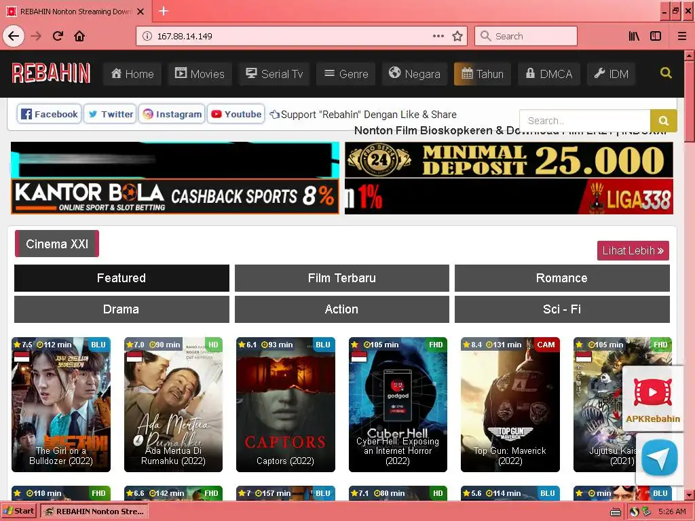Open the IDM menu item
Viewport: 695px width, 521px height.
(x=612, y=73)
